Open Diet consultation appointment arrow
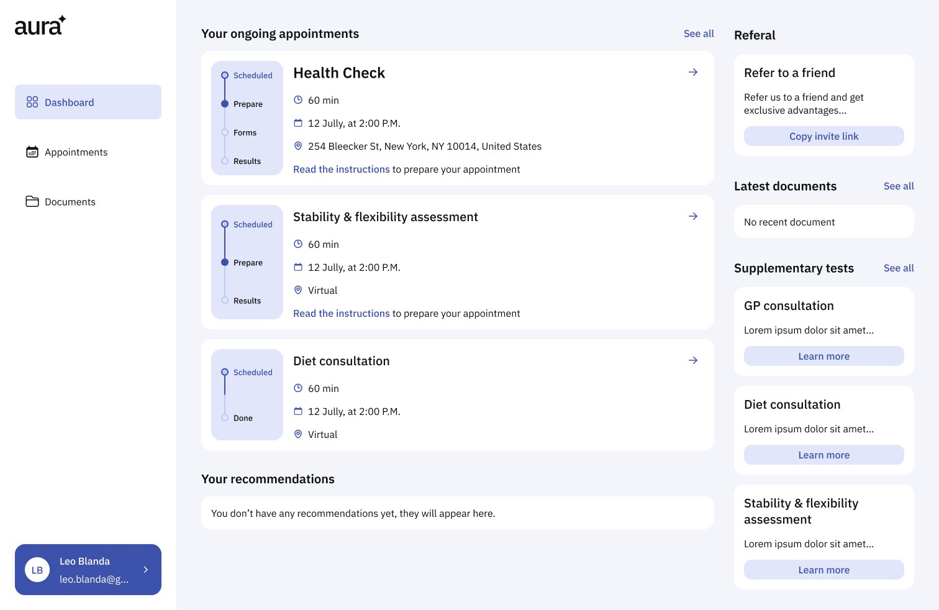Screen dimensions: 939x610 pos(693,360)
